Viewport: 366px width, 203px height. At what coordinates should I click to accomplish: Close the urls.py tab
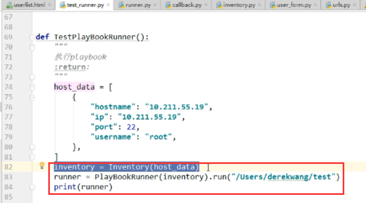click(355, 5)
